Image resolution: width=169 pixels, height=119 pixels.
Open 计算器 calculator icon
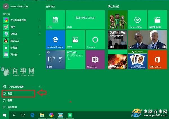[6, 48]
